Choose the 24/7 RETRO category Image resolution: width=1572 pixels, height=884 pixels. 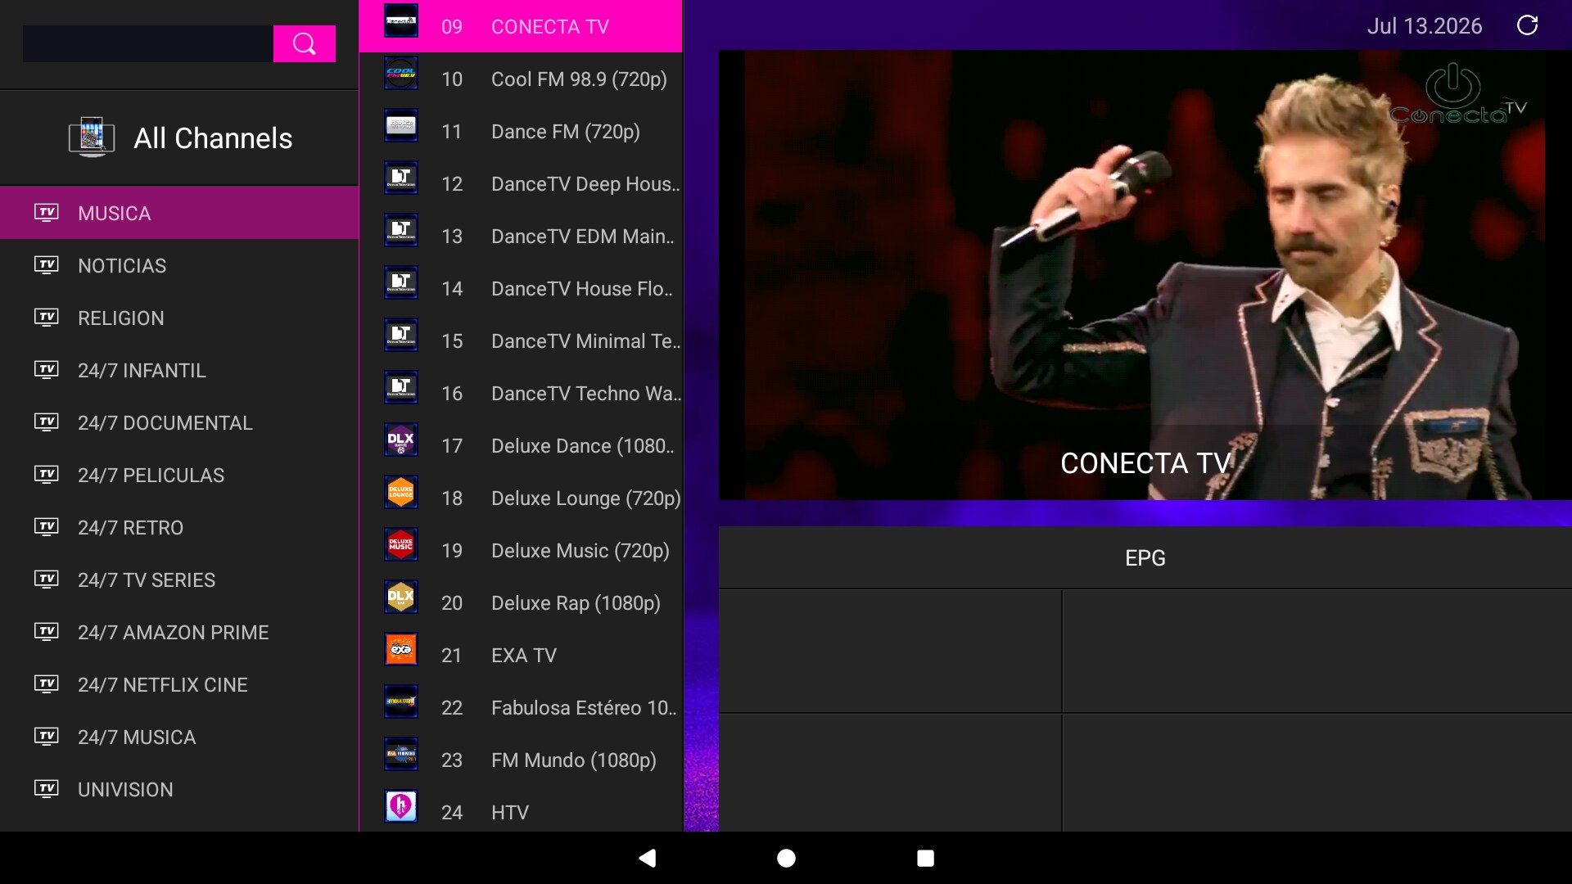tap(179, 527)
